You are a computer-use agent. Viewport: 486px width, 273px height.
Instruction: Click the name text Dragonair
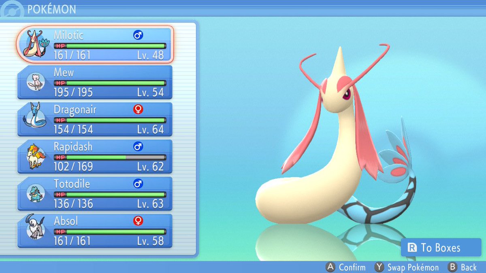75,110
